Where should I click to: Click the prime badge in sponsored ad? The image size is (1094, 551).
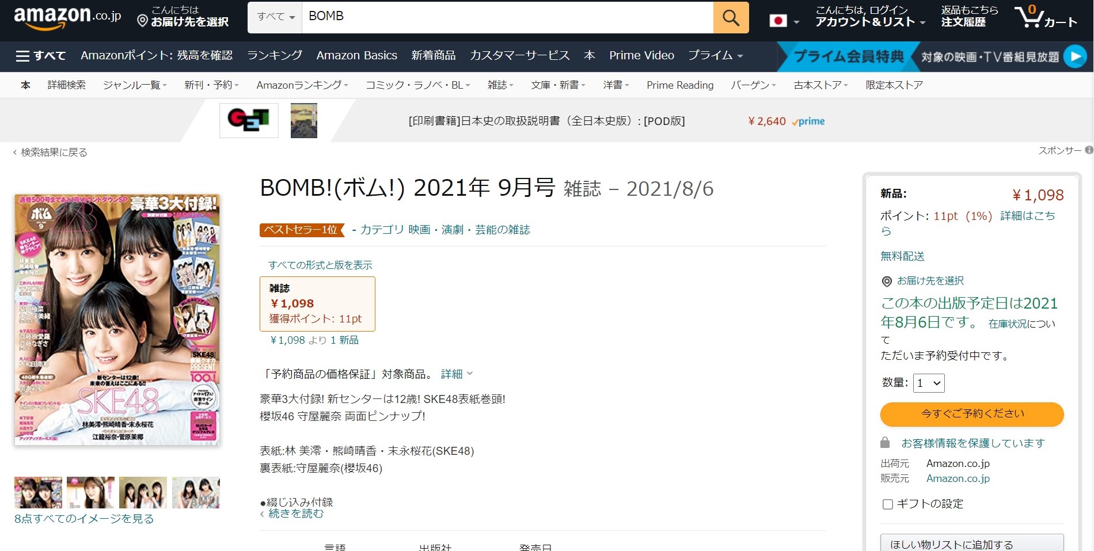point(808,121)
